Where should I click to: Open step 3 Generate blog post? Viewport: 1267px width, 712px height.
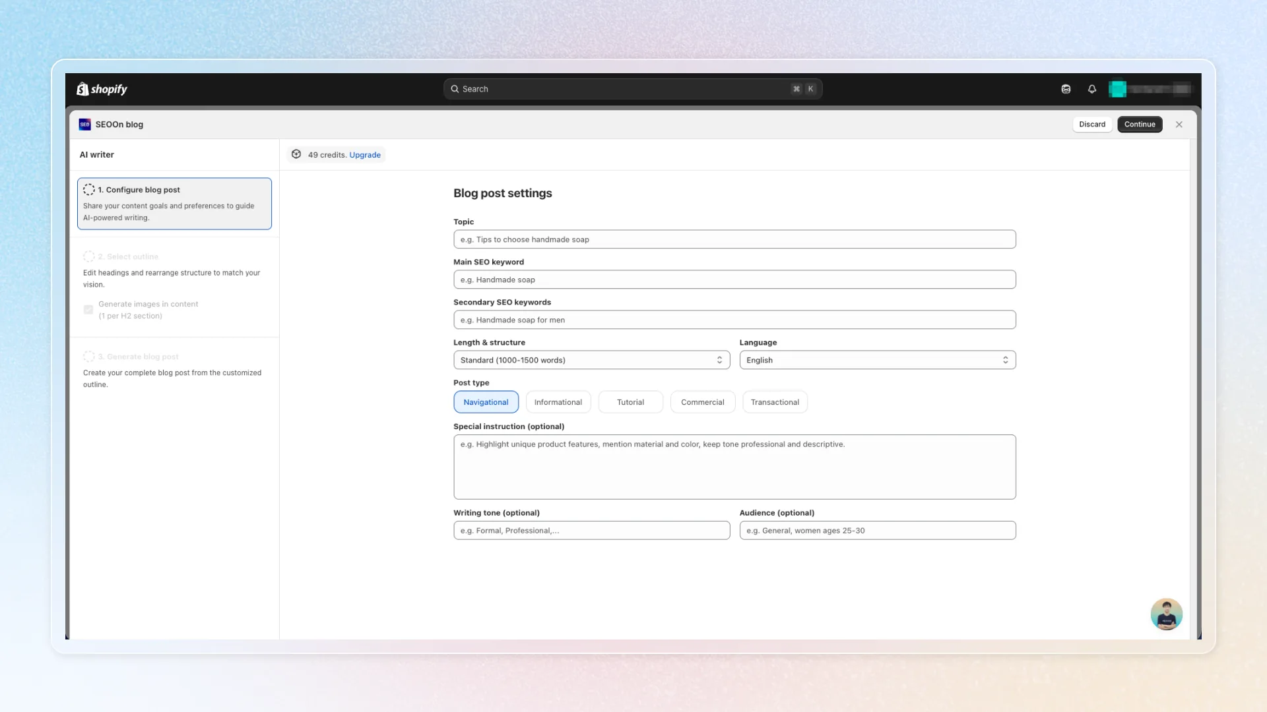[174, 370]
